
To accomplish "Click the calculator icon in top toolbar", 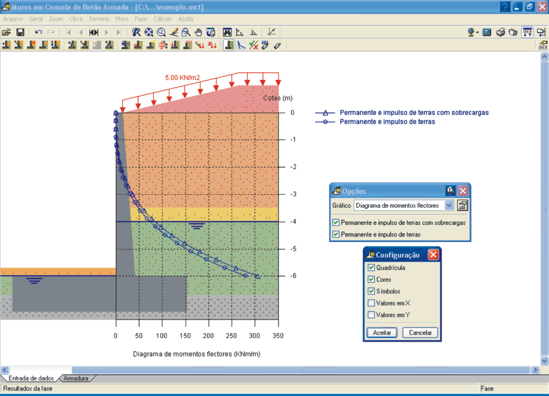I will click(x=487, y=33).
